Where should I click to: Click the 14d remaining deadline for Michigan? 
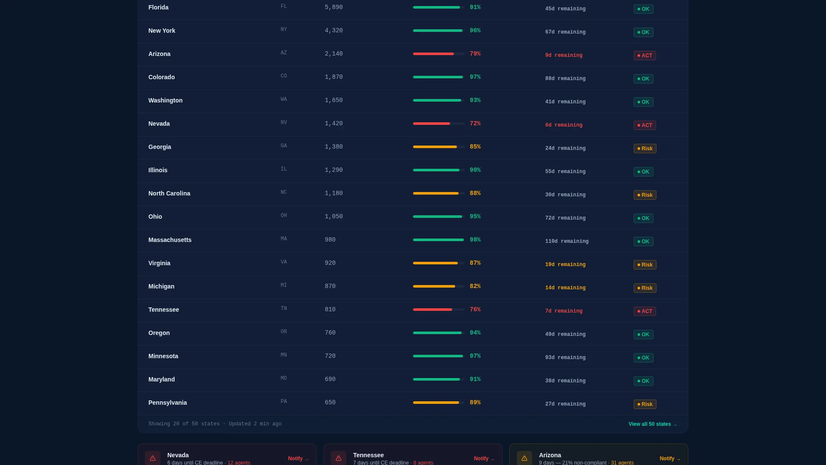565,288
